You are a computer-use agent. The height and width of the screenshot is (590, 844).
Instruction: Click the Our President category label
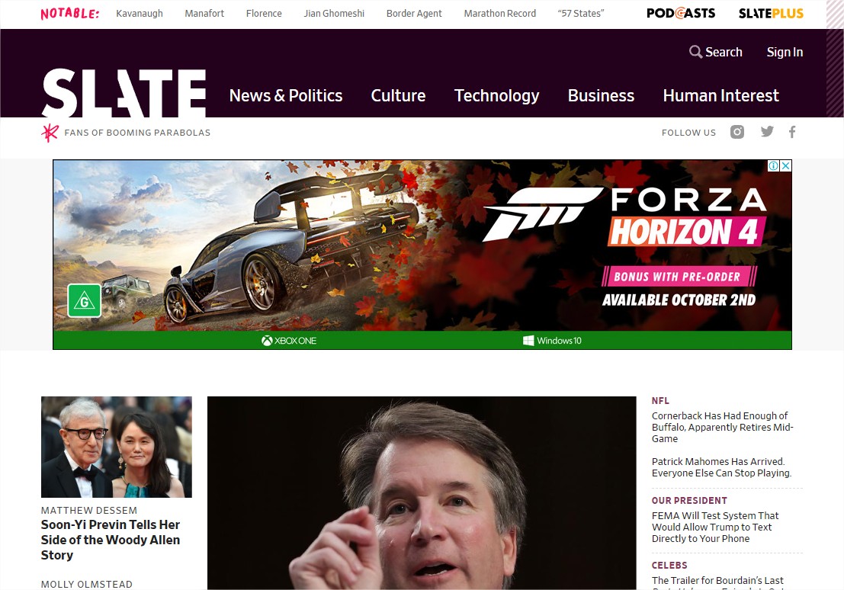pyautogui.click(x=689, y=501)
